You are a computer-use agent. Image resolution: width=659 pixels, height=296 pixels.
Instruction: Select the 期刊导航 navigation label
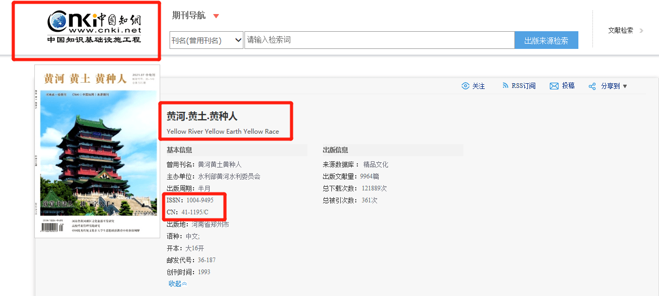click(x=189, y=16)
